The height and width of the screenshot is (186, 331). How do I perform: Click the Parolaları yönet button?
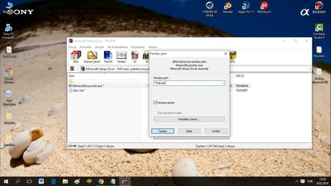[x=189, y=119]
